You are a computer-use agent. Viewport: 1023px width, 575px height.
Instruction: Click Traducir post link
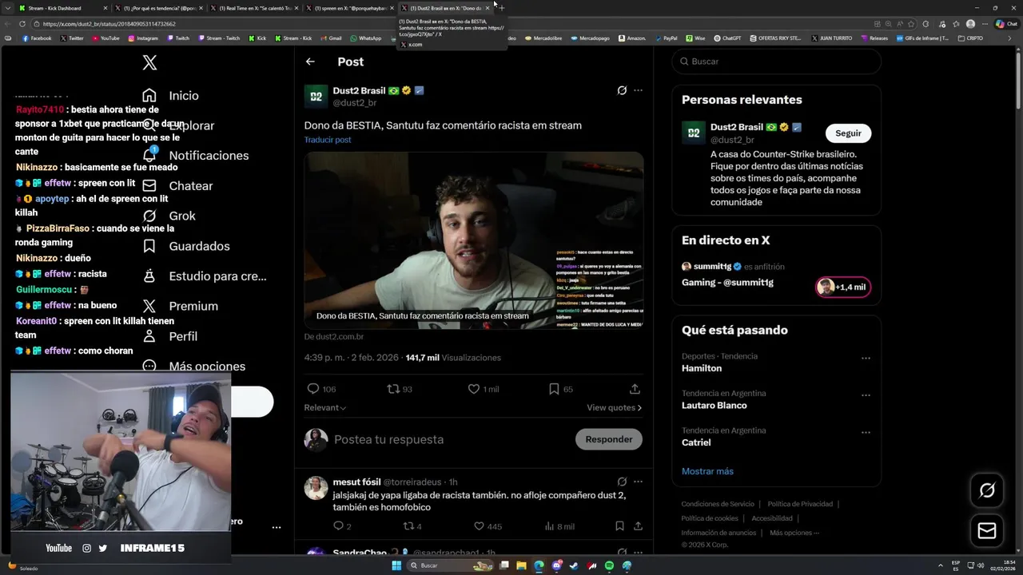328,140
